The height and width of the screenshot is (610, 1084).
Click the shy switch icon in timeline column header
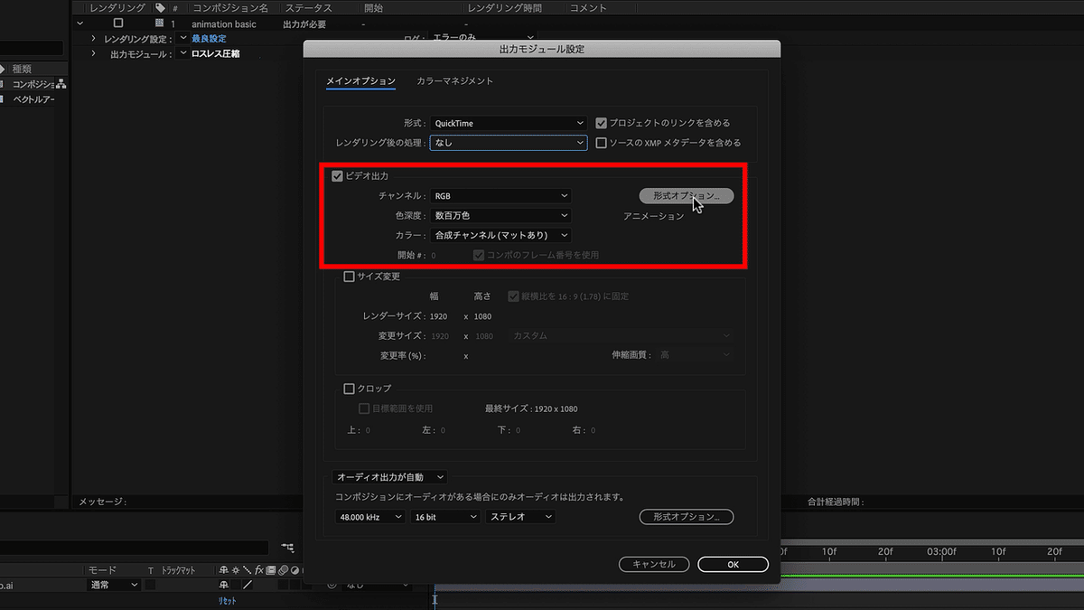223,570
